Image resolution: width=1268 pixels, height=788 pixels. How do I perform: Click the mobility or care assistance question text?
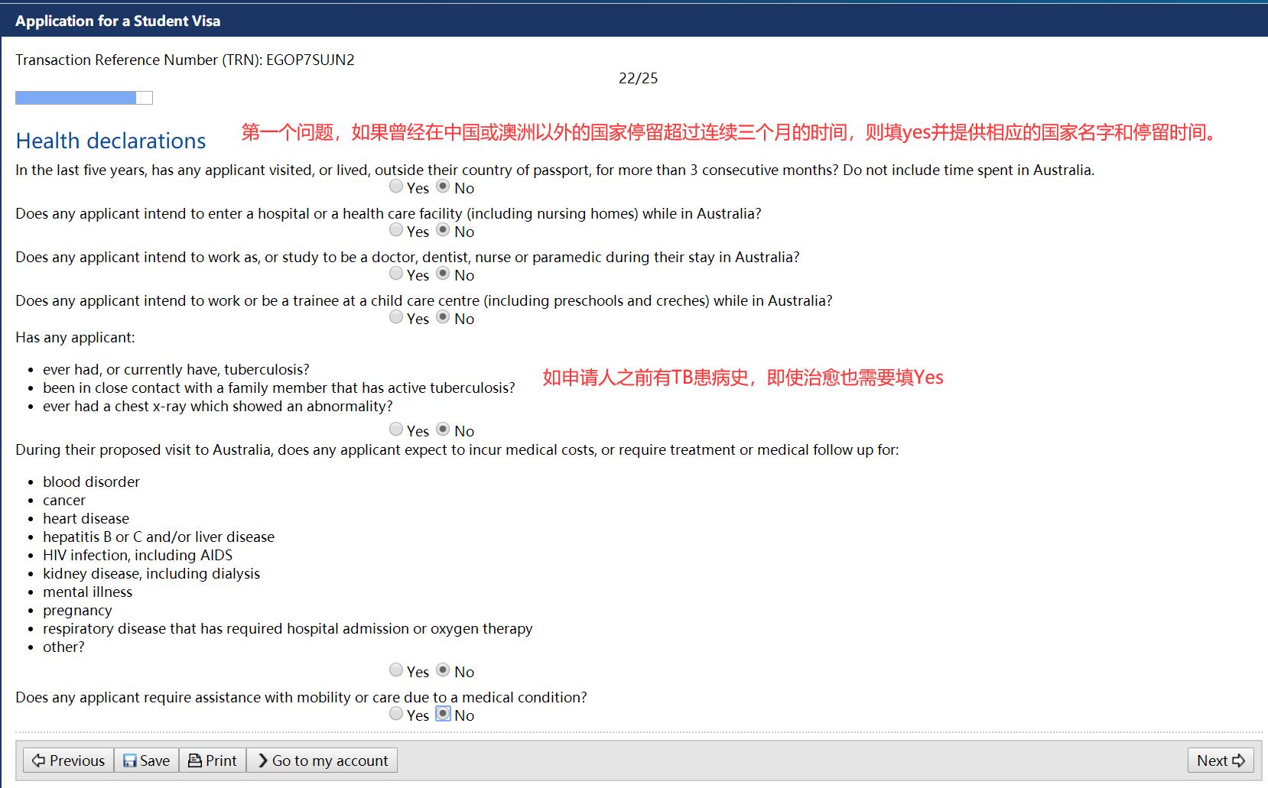(301, 697)
